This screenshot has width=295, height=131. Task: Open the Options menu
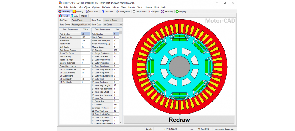tap(96, 7)
